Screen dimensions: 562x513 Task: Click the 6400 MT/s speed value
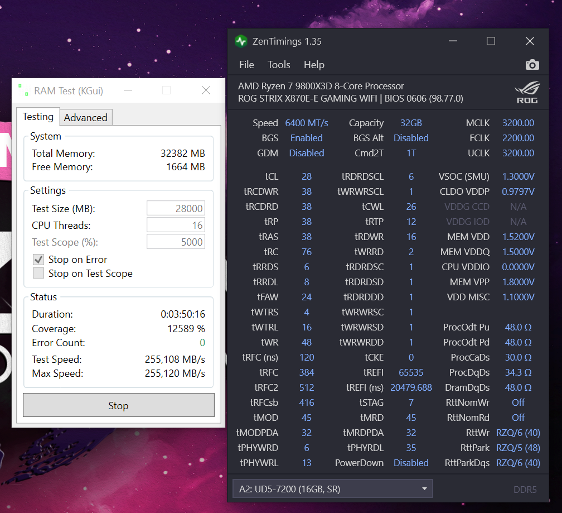pos(307,123)
